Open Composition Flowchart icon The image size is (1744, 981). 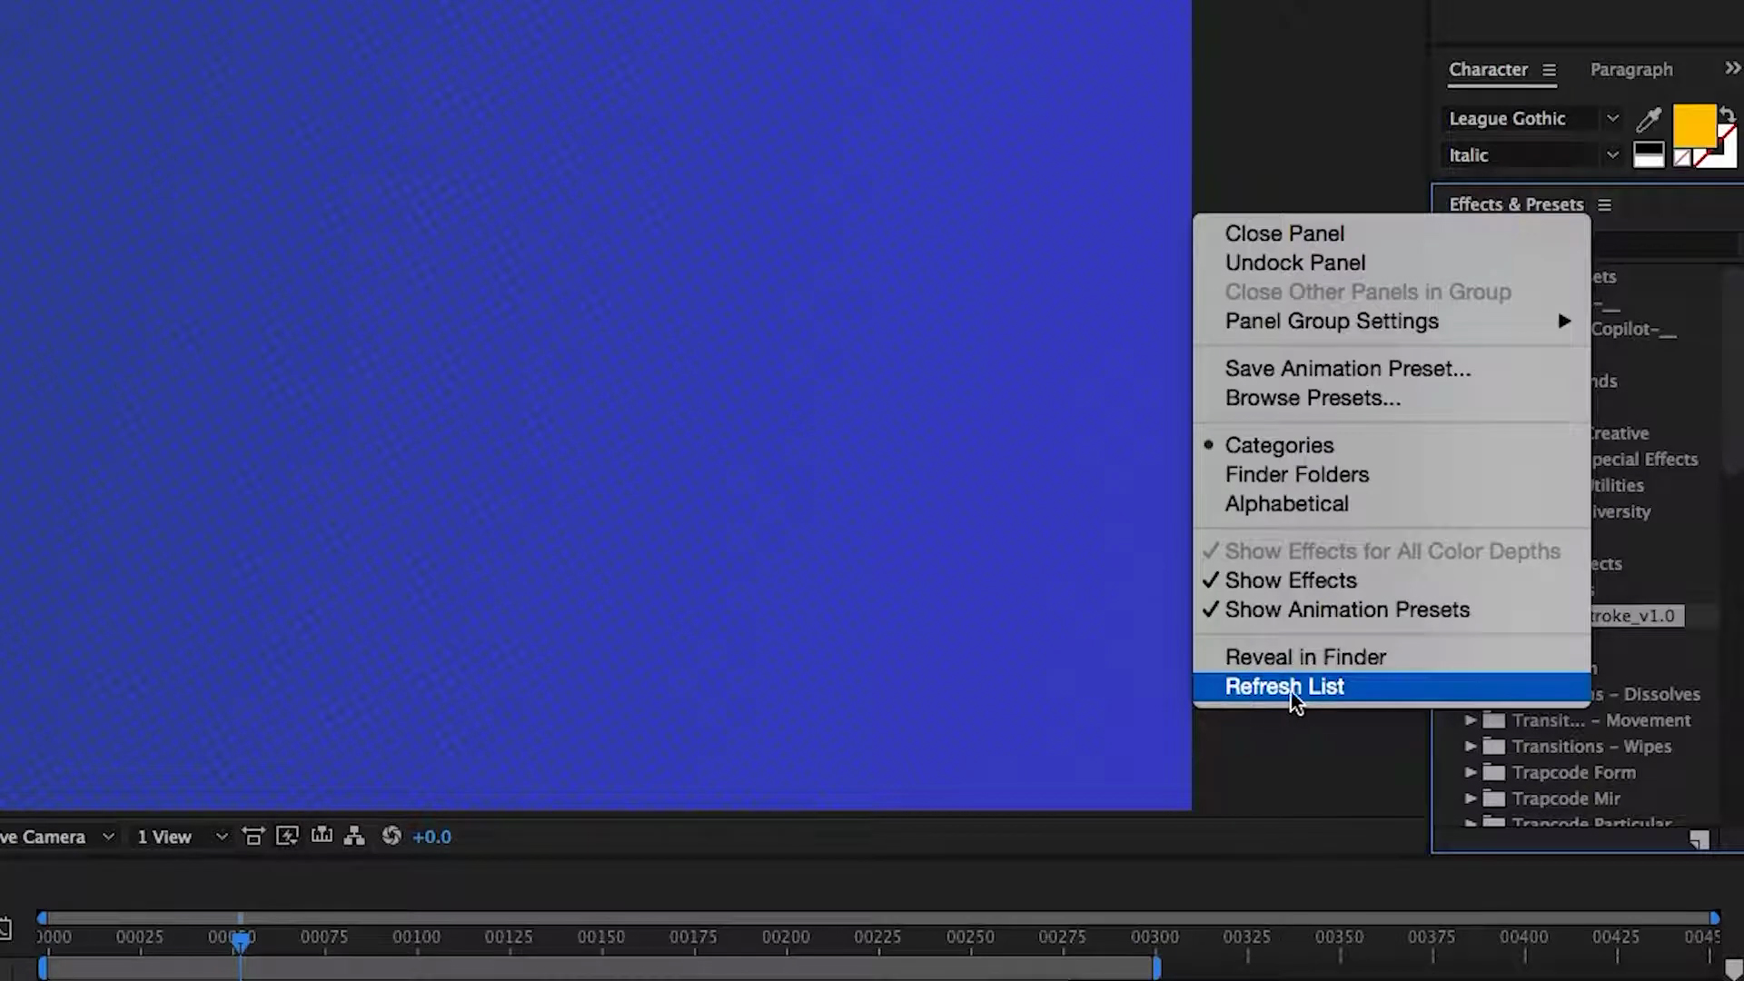click(x=354, y=837)
